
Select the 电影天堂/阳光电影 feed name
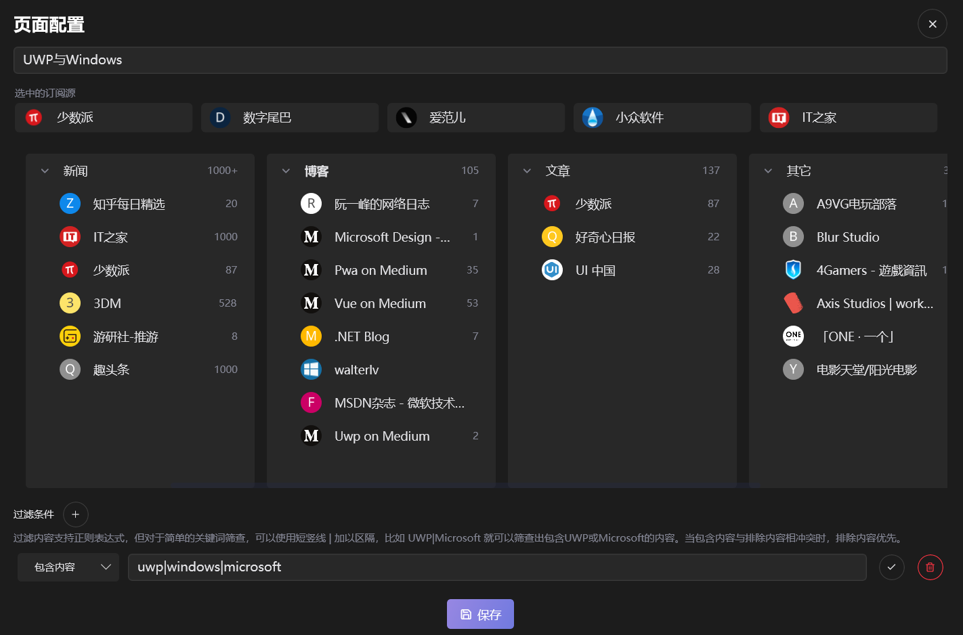click(867, 370)
